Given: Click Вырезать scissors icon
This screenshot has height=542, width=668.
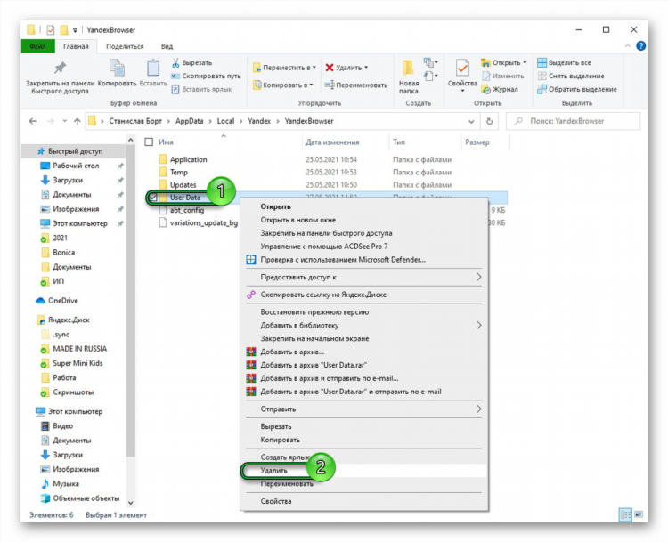Looking at the screenshot, I should pos(175,62).
